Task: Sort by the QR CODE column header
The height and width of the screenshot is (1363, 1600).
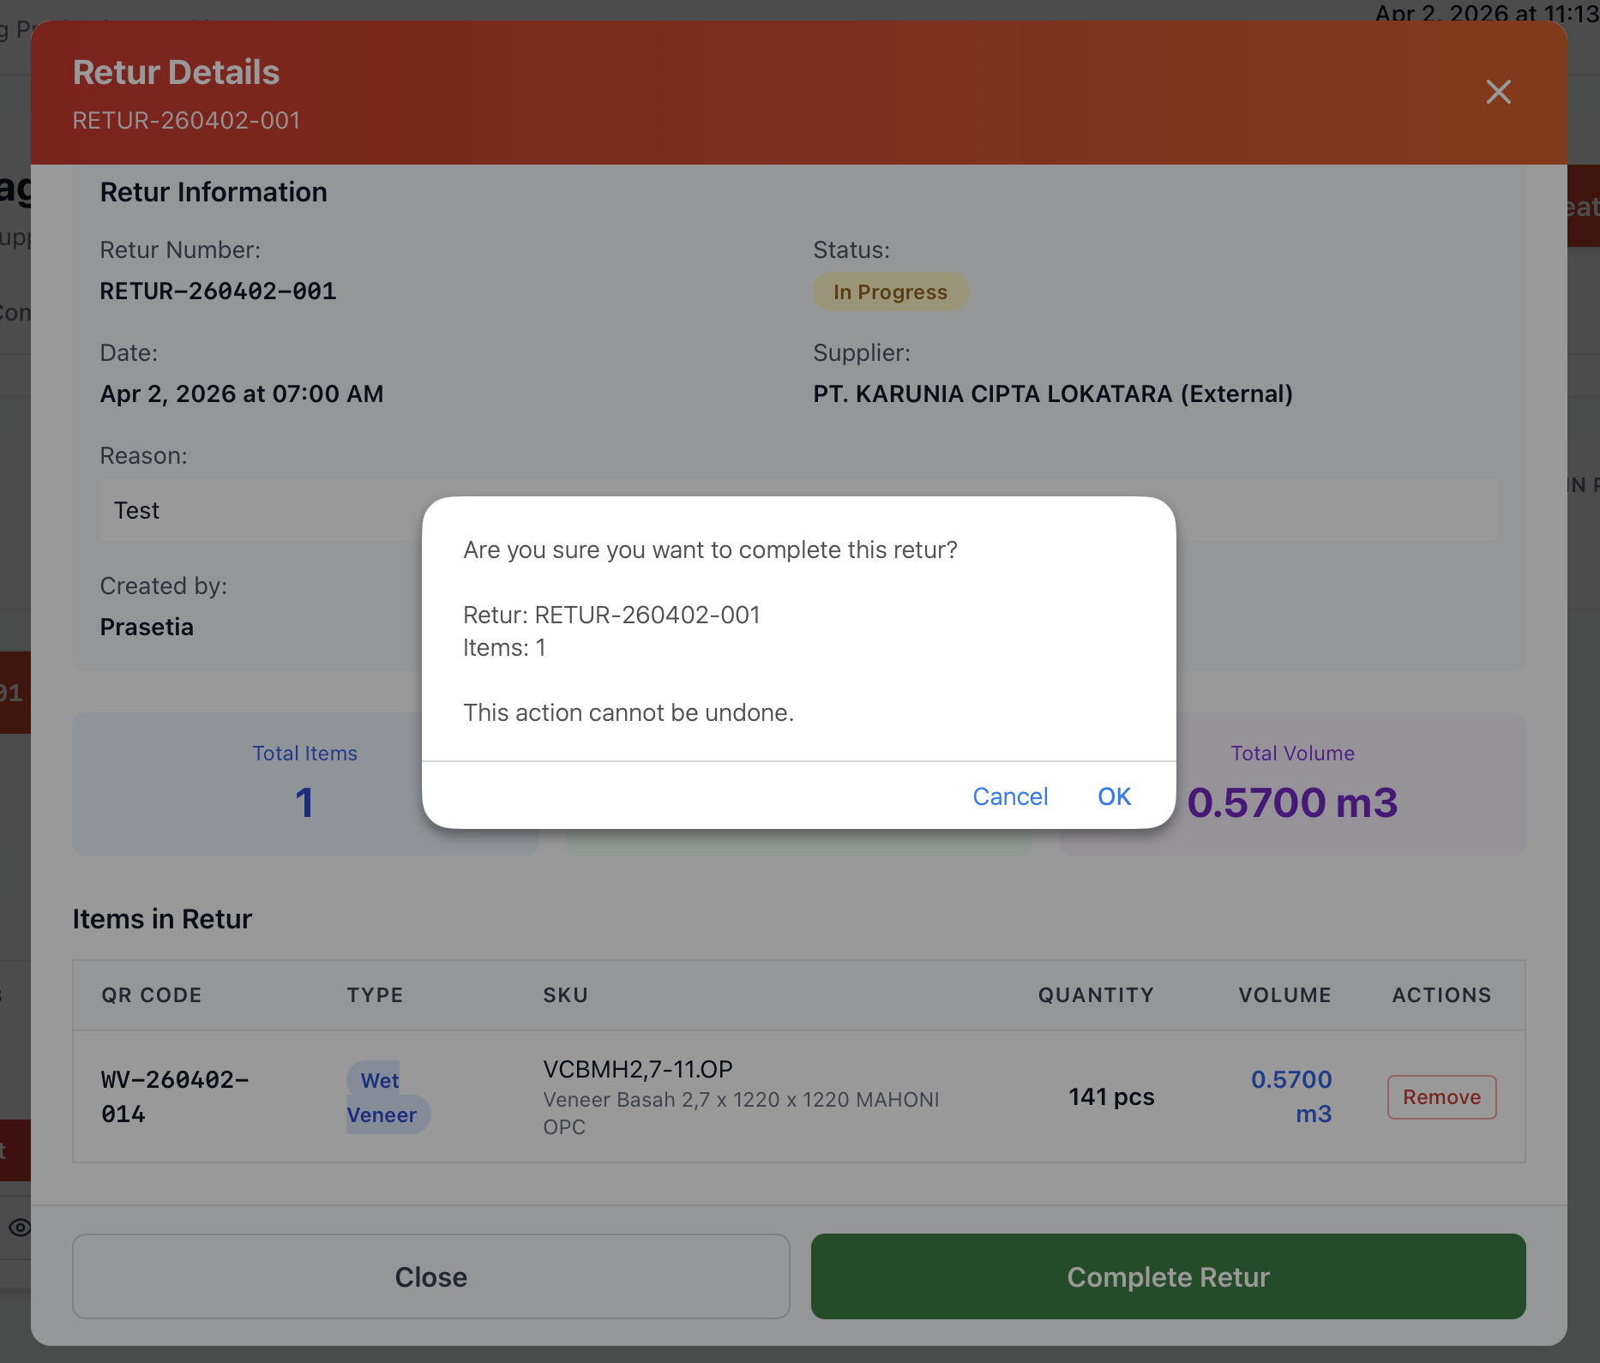Action: click(152, 995)
